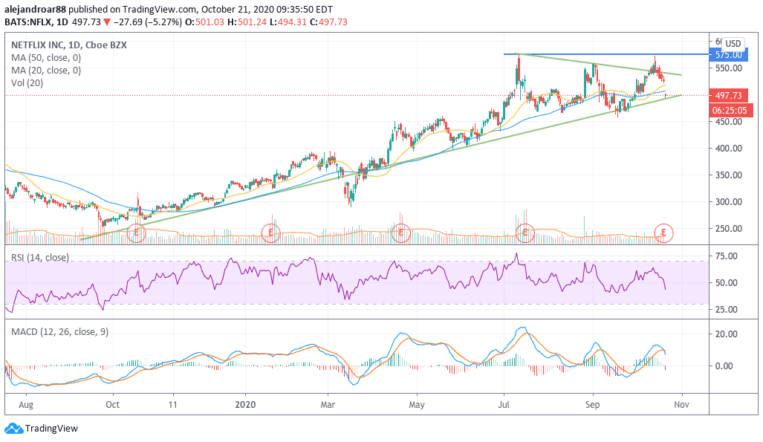Viewport: 763px width, 442px height.
Task: Click the red down triangle beside 497.73
Action: [x=106, y=22]
